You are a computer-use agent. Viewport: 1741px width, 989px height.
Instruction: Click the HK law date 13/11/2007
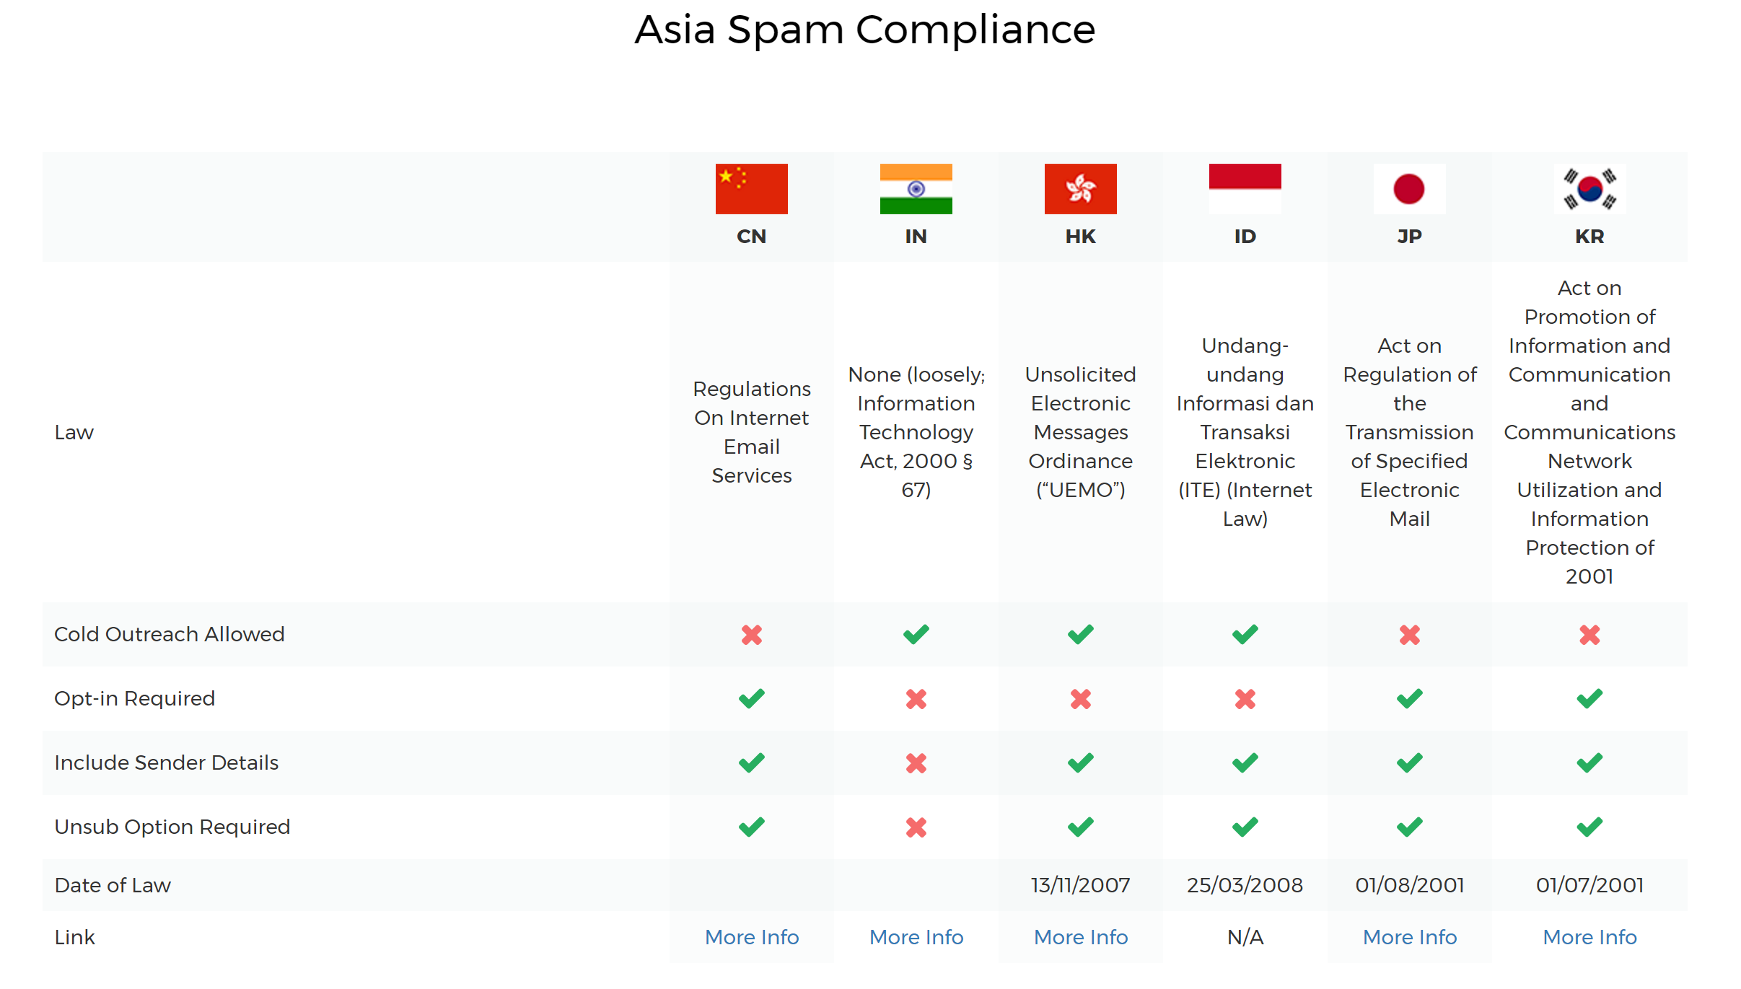pos(1080,885)
